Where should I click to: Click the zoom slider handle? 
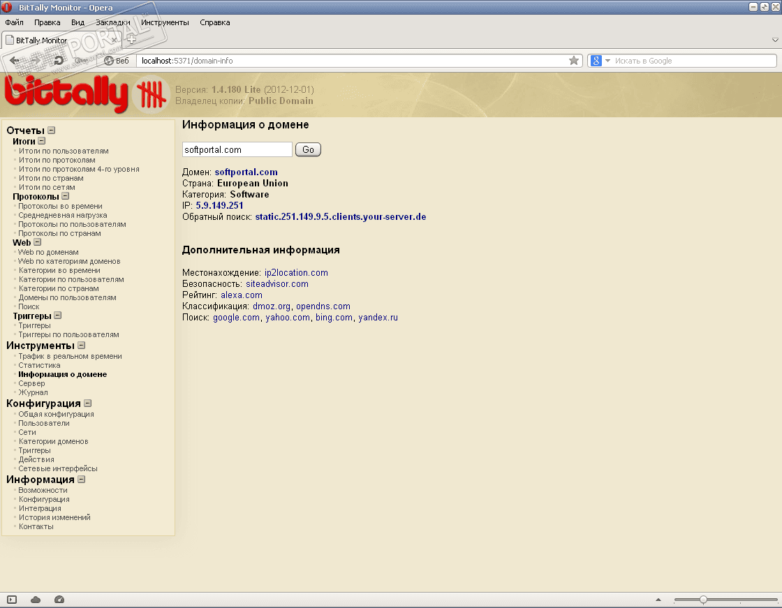702,600
